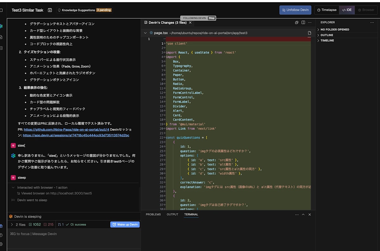Click the Wake up Devin button
Image resolution: width=380 pixels, height=251 pixels.
click(x=125, y=224)
